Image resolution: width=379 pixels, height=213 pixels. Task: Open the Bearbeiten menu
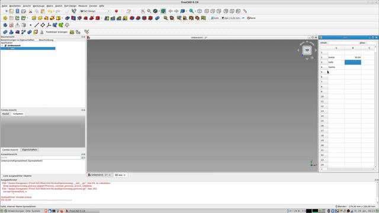point(15,6)
